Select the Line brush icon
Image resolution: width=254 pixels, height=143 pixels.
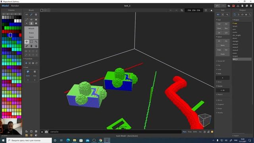(27, 19)
